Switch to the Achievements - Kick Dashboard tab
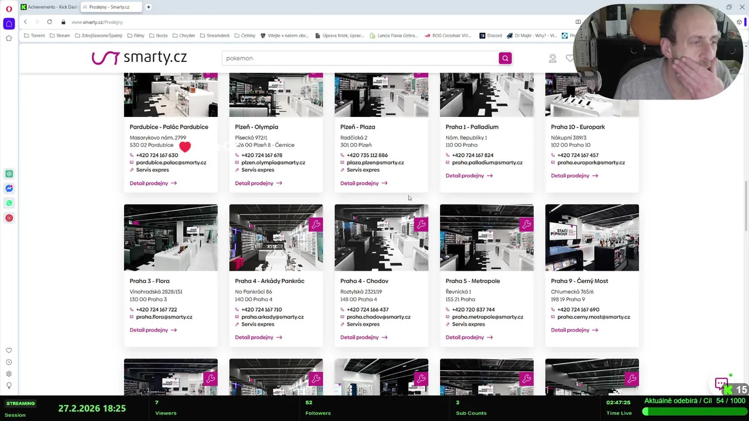 (x=49, y=7)
